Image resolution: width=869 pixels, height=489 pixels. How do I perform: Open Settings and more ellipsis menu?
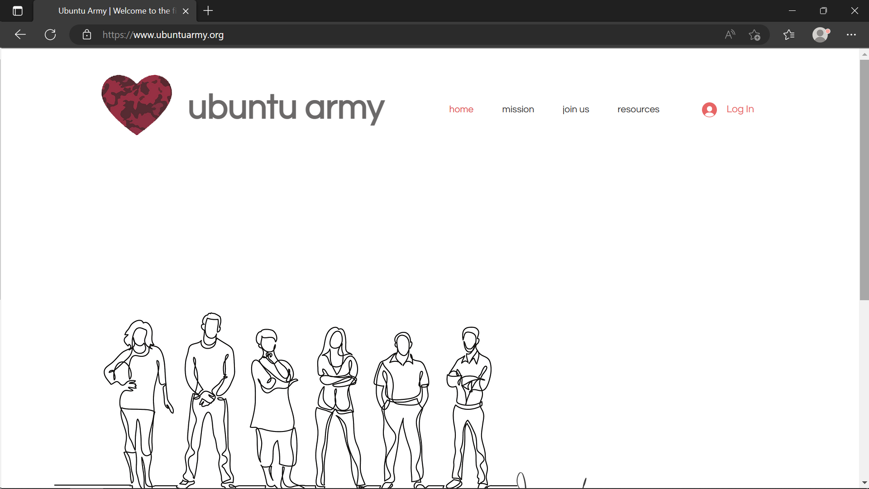(x=851, y=35)
